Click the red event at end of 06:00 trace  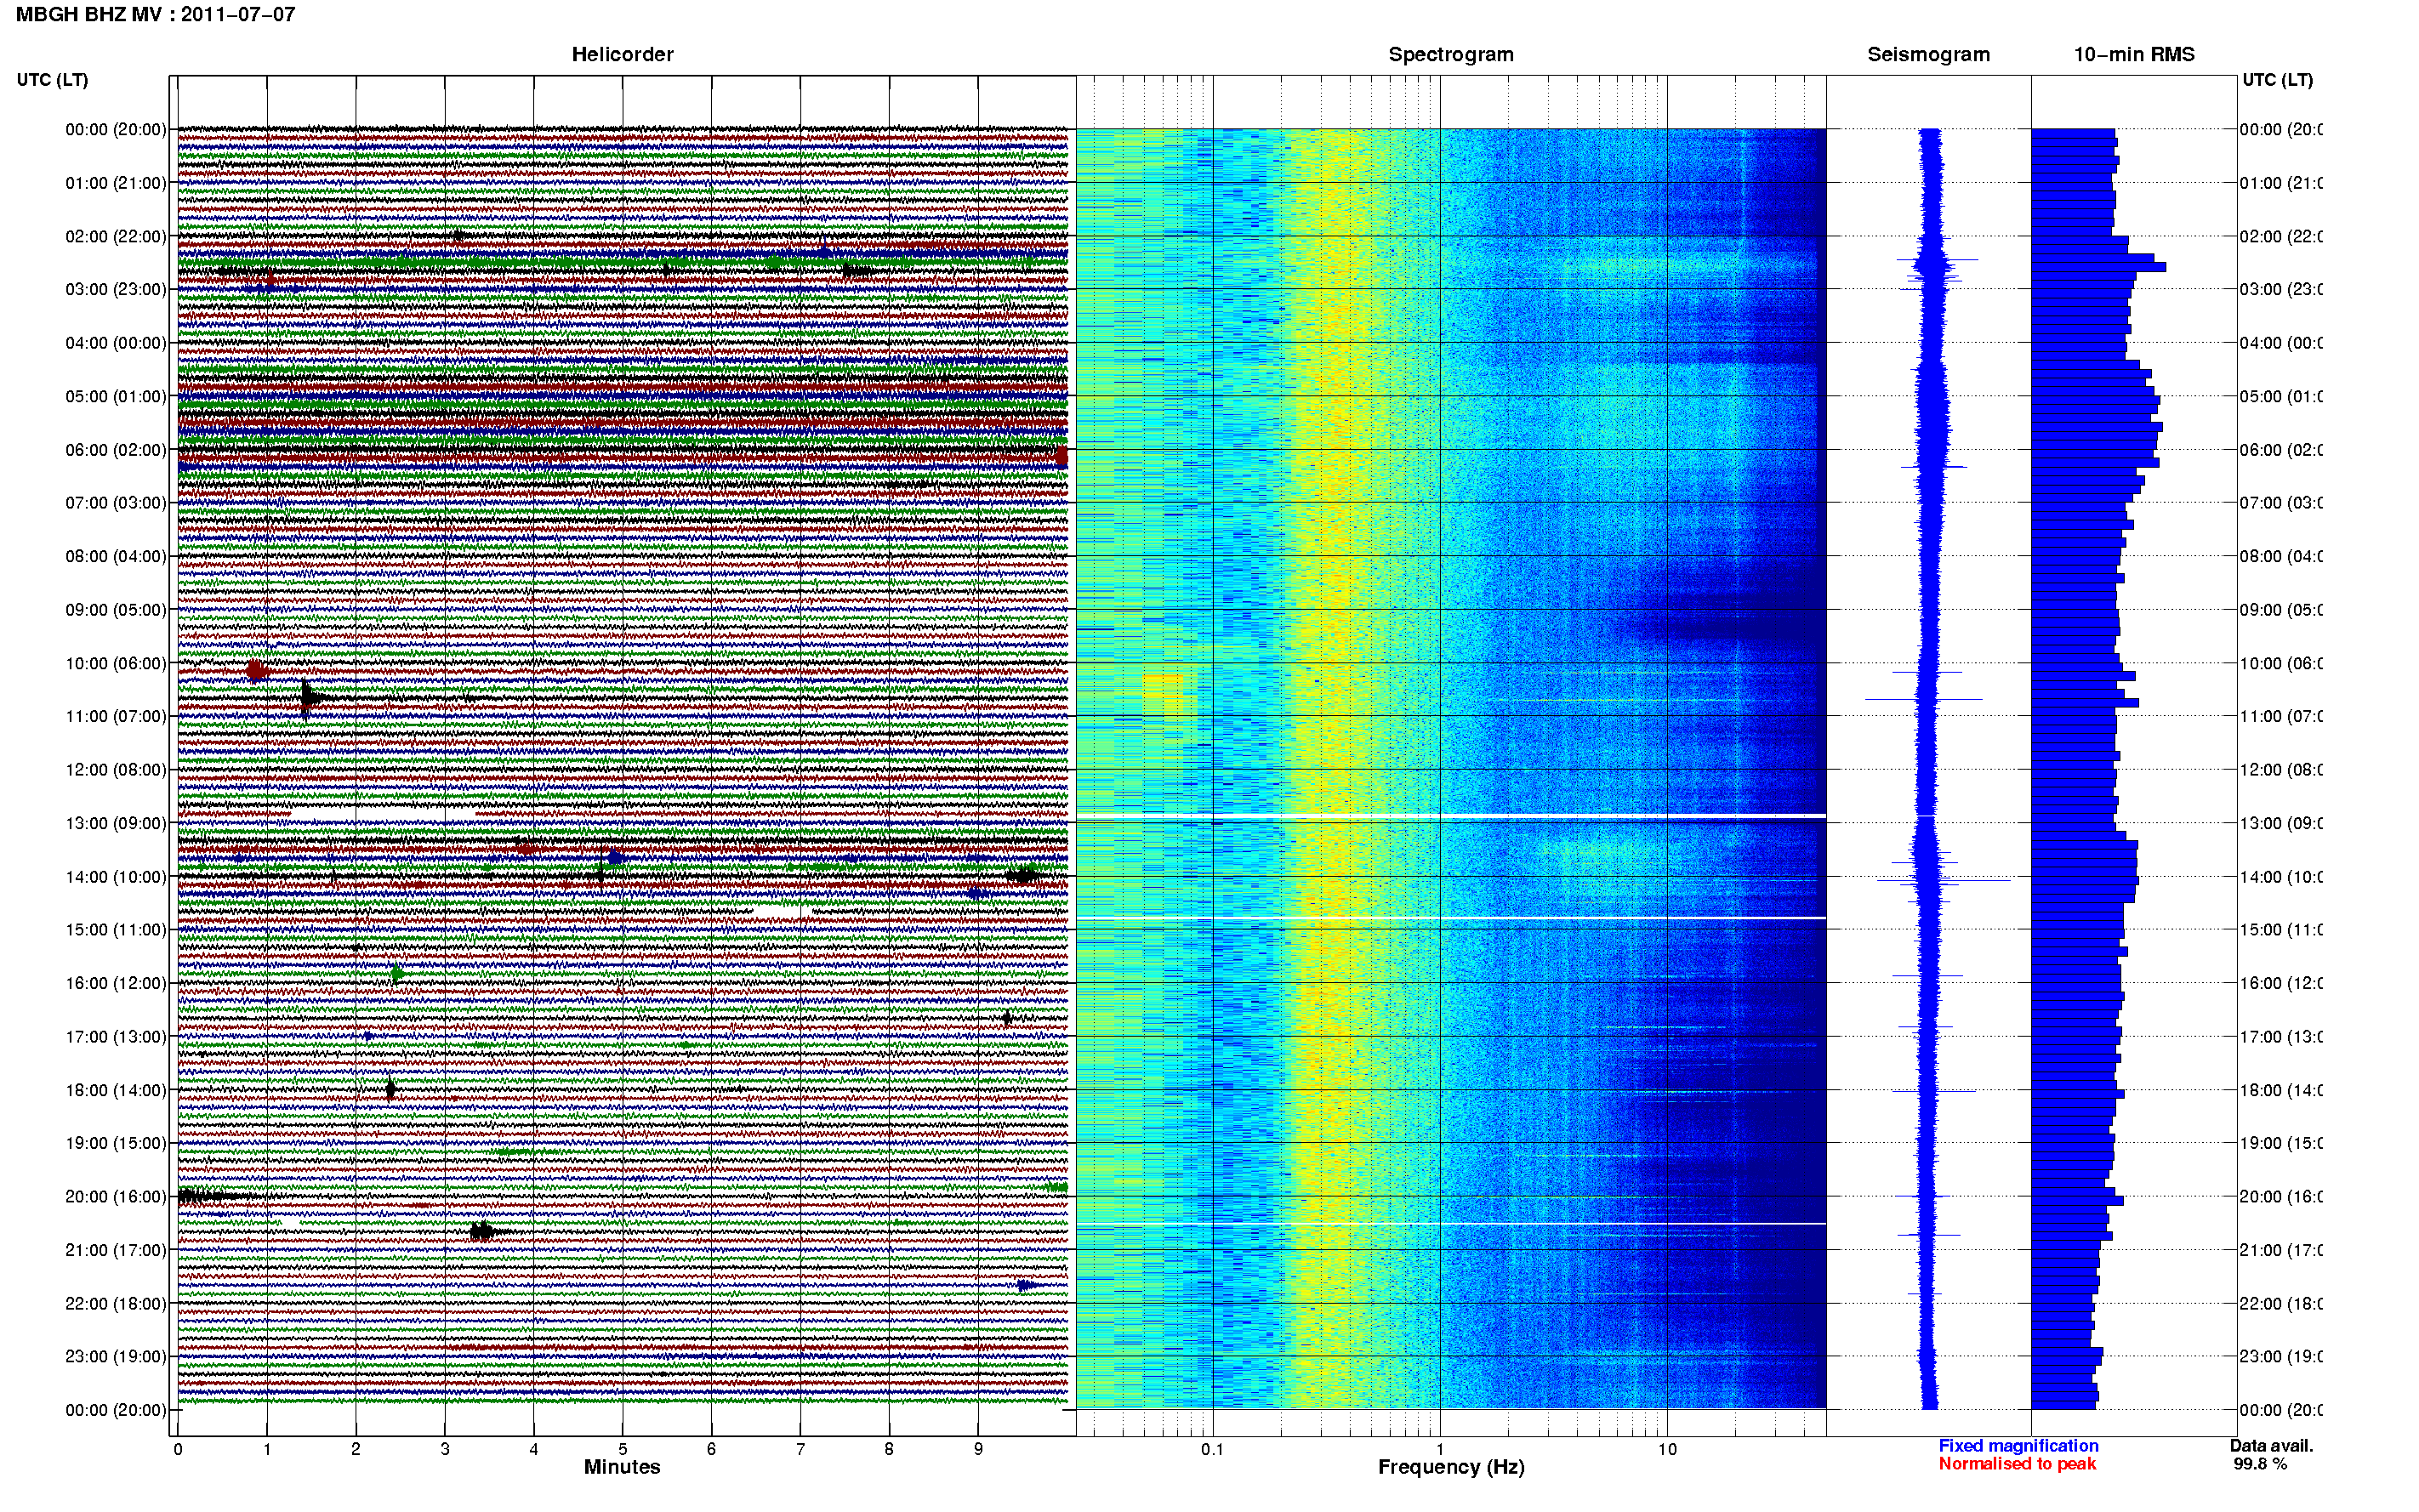click(x=1061, y=457)
